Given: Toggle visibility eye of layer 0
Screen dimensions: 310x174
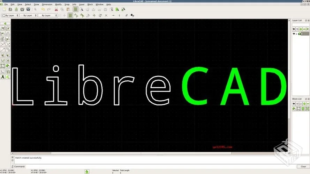Looking at the screenshot, I should 294,34.
